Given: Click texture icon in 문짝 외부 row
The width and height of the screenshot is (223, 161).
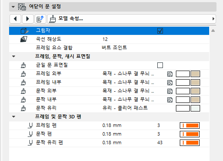Looking at the screenshot, I should pyautogui.click(x=170, y=91).
